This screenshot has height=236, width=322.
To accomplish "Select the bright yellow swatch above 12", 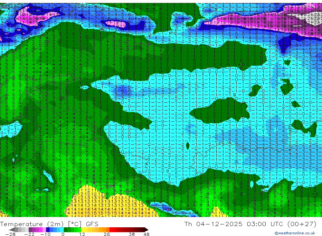I will (x=83, y=230).
